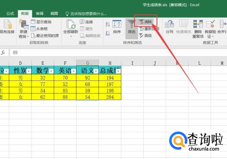
Task: Click 编辑链接 edit links
Action: click(90, 35)
